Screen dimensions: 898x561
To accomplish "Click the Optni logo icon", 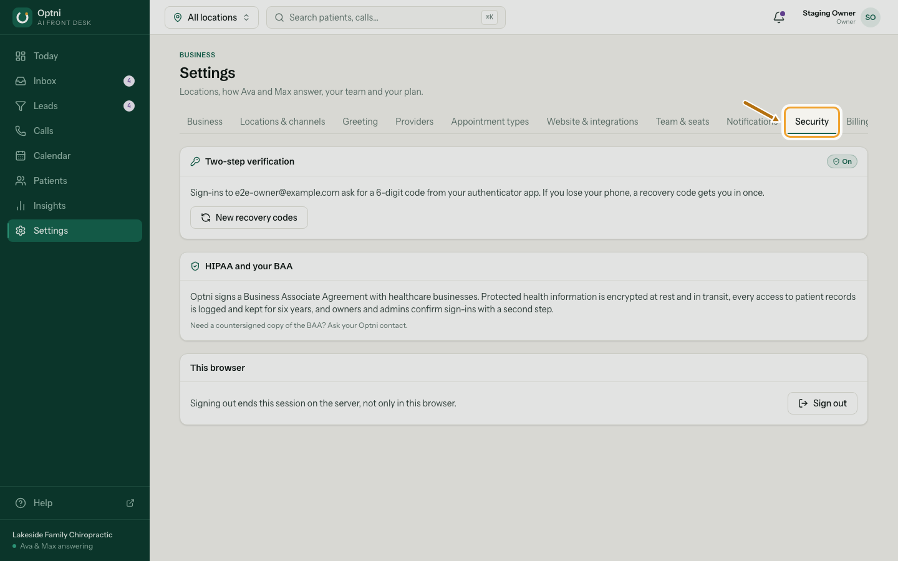I will 22,17.
